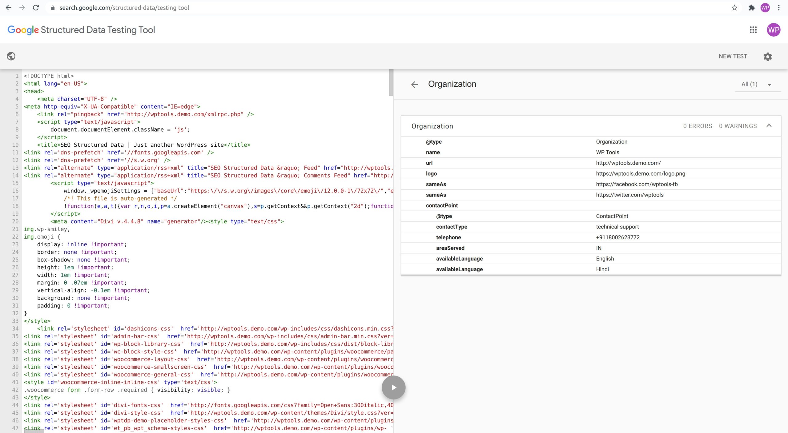The height and width of the screenshot is (433, 788).
Task: Open the browser extensions puzzle icon
Action: pyautogui.click(x=751, y=8)
